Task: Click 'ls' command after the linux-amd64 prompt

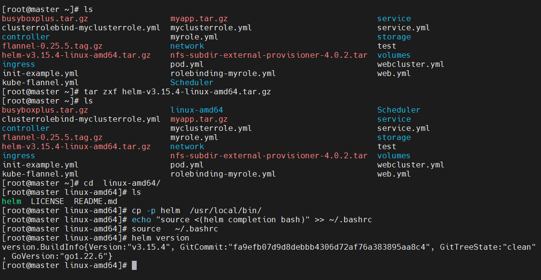Action: click(136, 192)
